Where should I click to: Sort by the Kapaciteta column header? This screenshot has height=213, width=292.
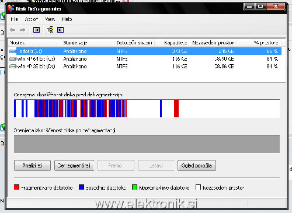click(172, 43)
